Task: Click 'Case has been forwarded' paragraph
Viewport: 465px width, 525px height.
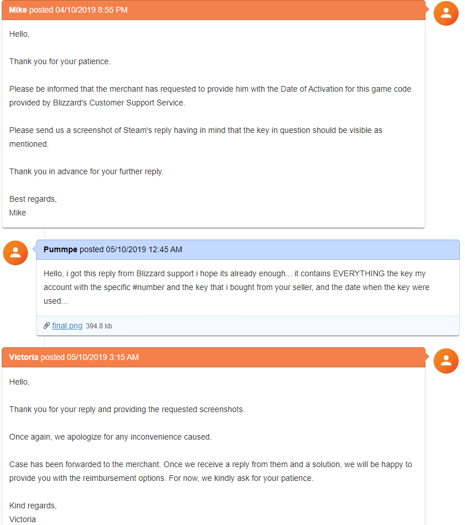Action: [210, 471]
